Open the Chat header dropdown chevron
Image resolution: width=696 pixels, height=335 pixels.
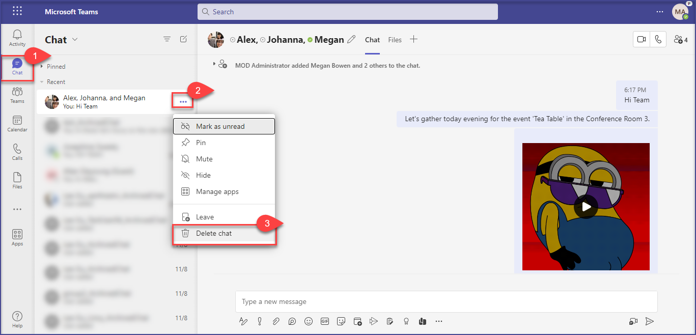point(75,40)
